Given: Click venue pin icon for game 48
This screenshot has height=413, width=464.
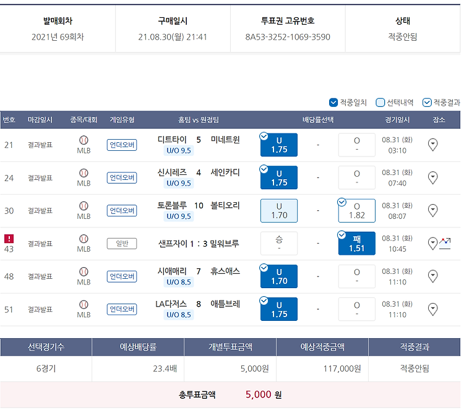Looking at the screenshot, I should (x=433, y=276).
